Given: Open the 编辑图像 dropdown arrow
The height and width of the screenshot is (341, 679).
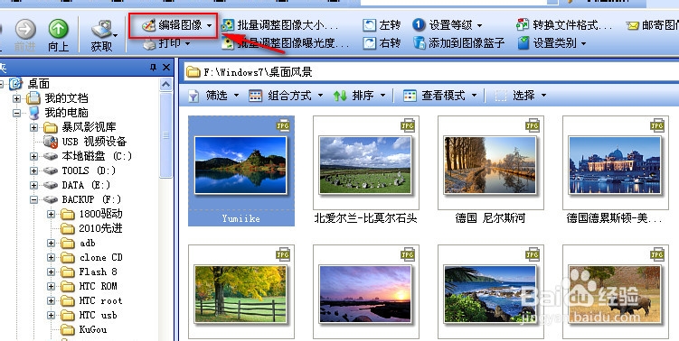Looking at the screenshot, I should pyautogui.click(x=210, y=25).
